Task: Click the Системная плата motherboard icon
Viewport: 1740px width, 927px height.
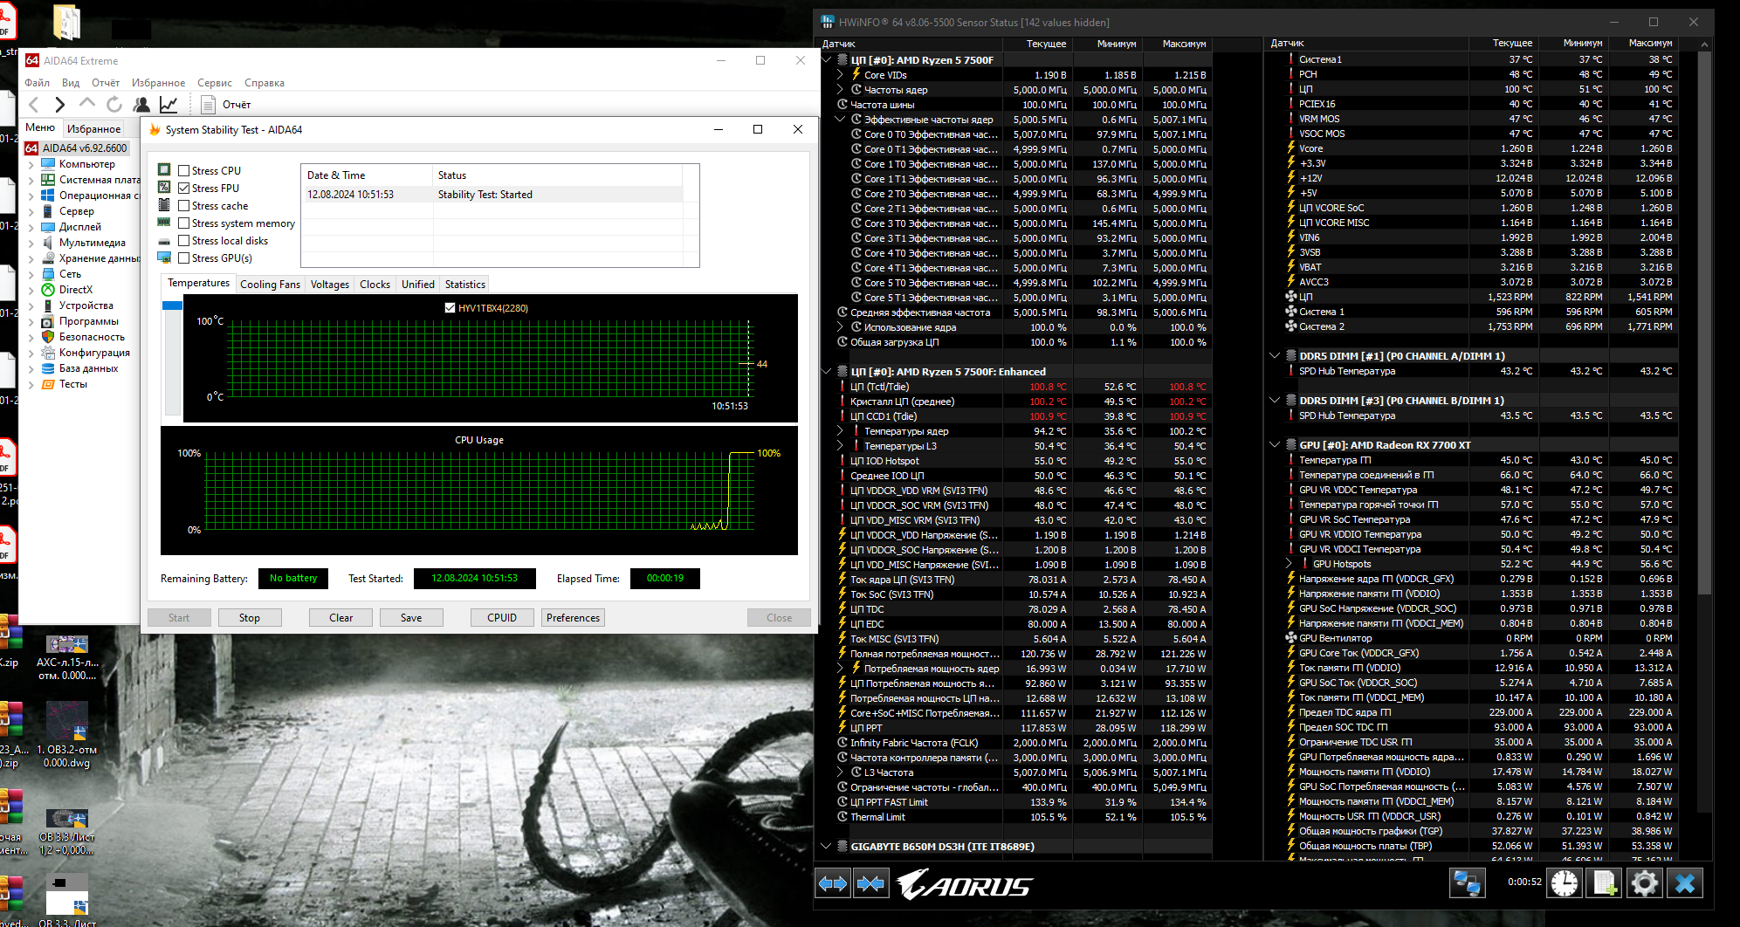Action: tap(48, 180)
